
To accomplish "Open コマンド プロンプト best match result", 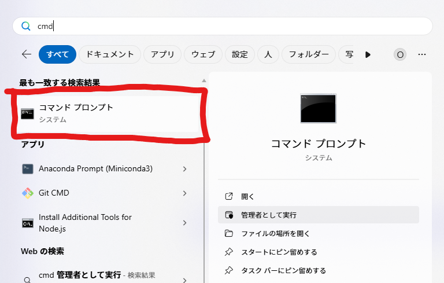I will [108, 113].
